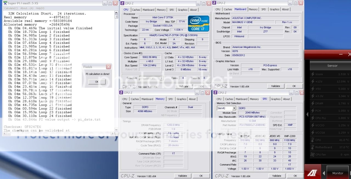The image size is (351, 179).
Task: Switch to the Caches tab in the Memory CPU-Z window
Action: 135,99
